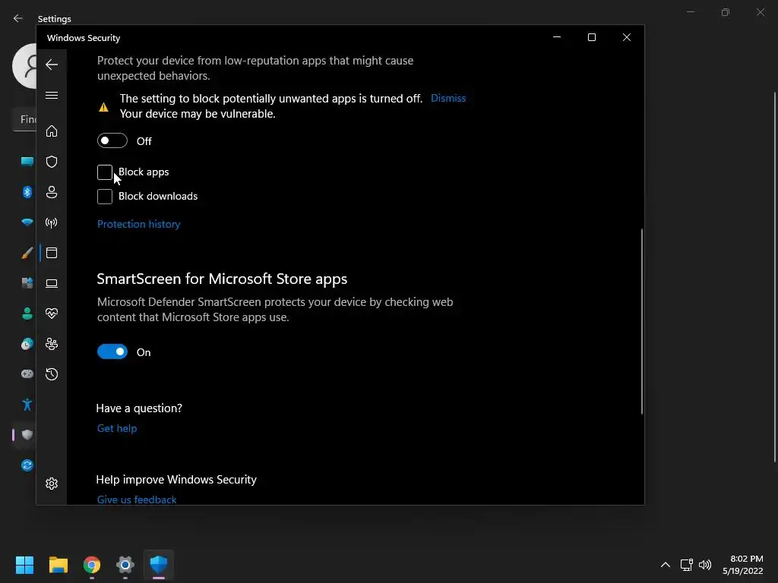Open Gaming controller icon in Settings
778x583 pixels.
coord(27,373)
